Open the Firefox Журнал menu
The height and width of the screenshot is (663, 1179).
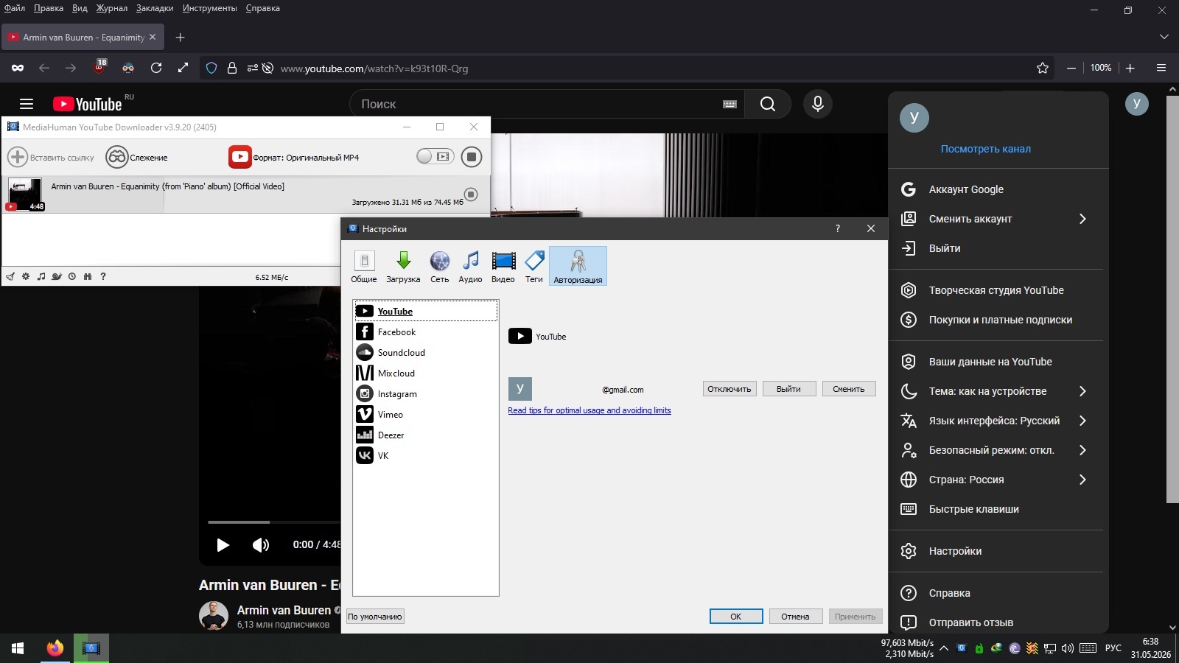point(112,8)
